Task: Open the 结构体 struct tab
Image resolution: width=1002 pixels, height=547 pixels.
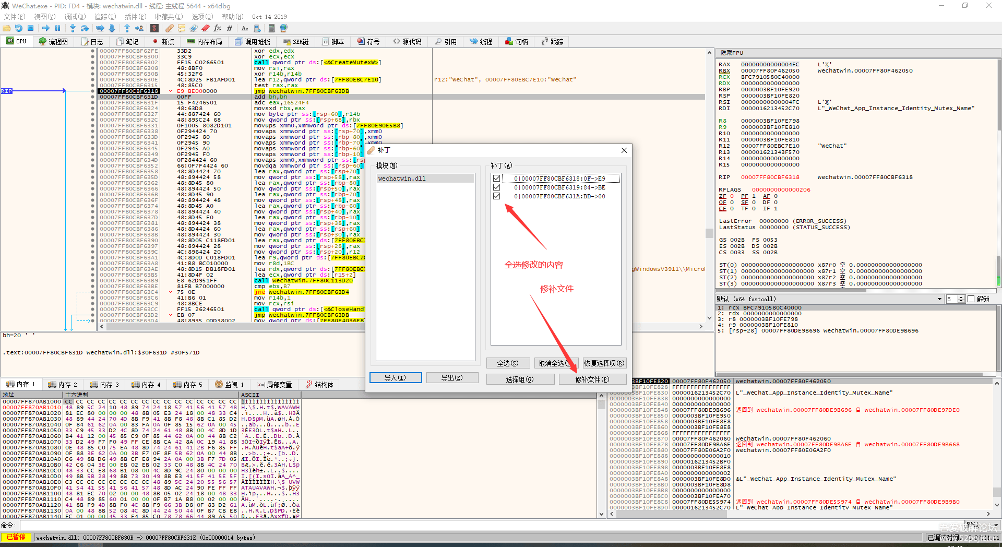Action: pyautogui.click(x=319, y=385)
